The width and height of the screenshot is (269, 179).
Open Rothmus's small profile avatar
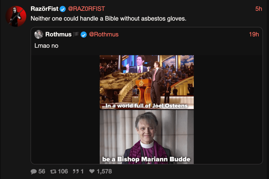tap(39, 34)
